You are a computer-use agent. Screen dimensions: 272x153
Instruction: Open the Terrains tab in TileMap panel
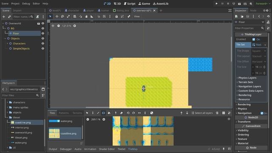pos(77,113)
